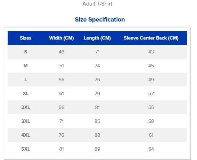Click the 3XL size row label

(x=25, y=121)
